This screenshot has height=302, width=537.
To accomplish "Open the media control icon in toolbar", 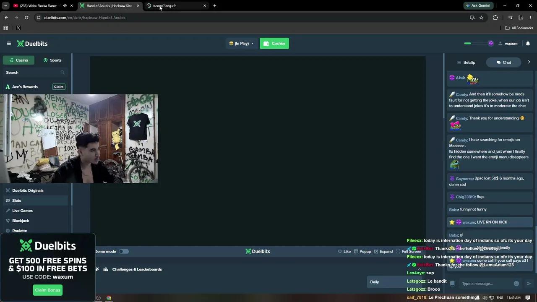I will click(510, 18).
